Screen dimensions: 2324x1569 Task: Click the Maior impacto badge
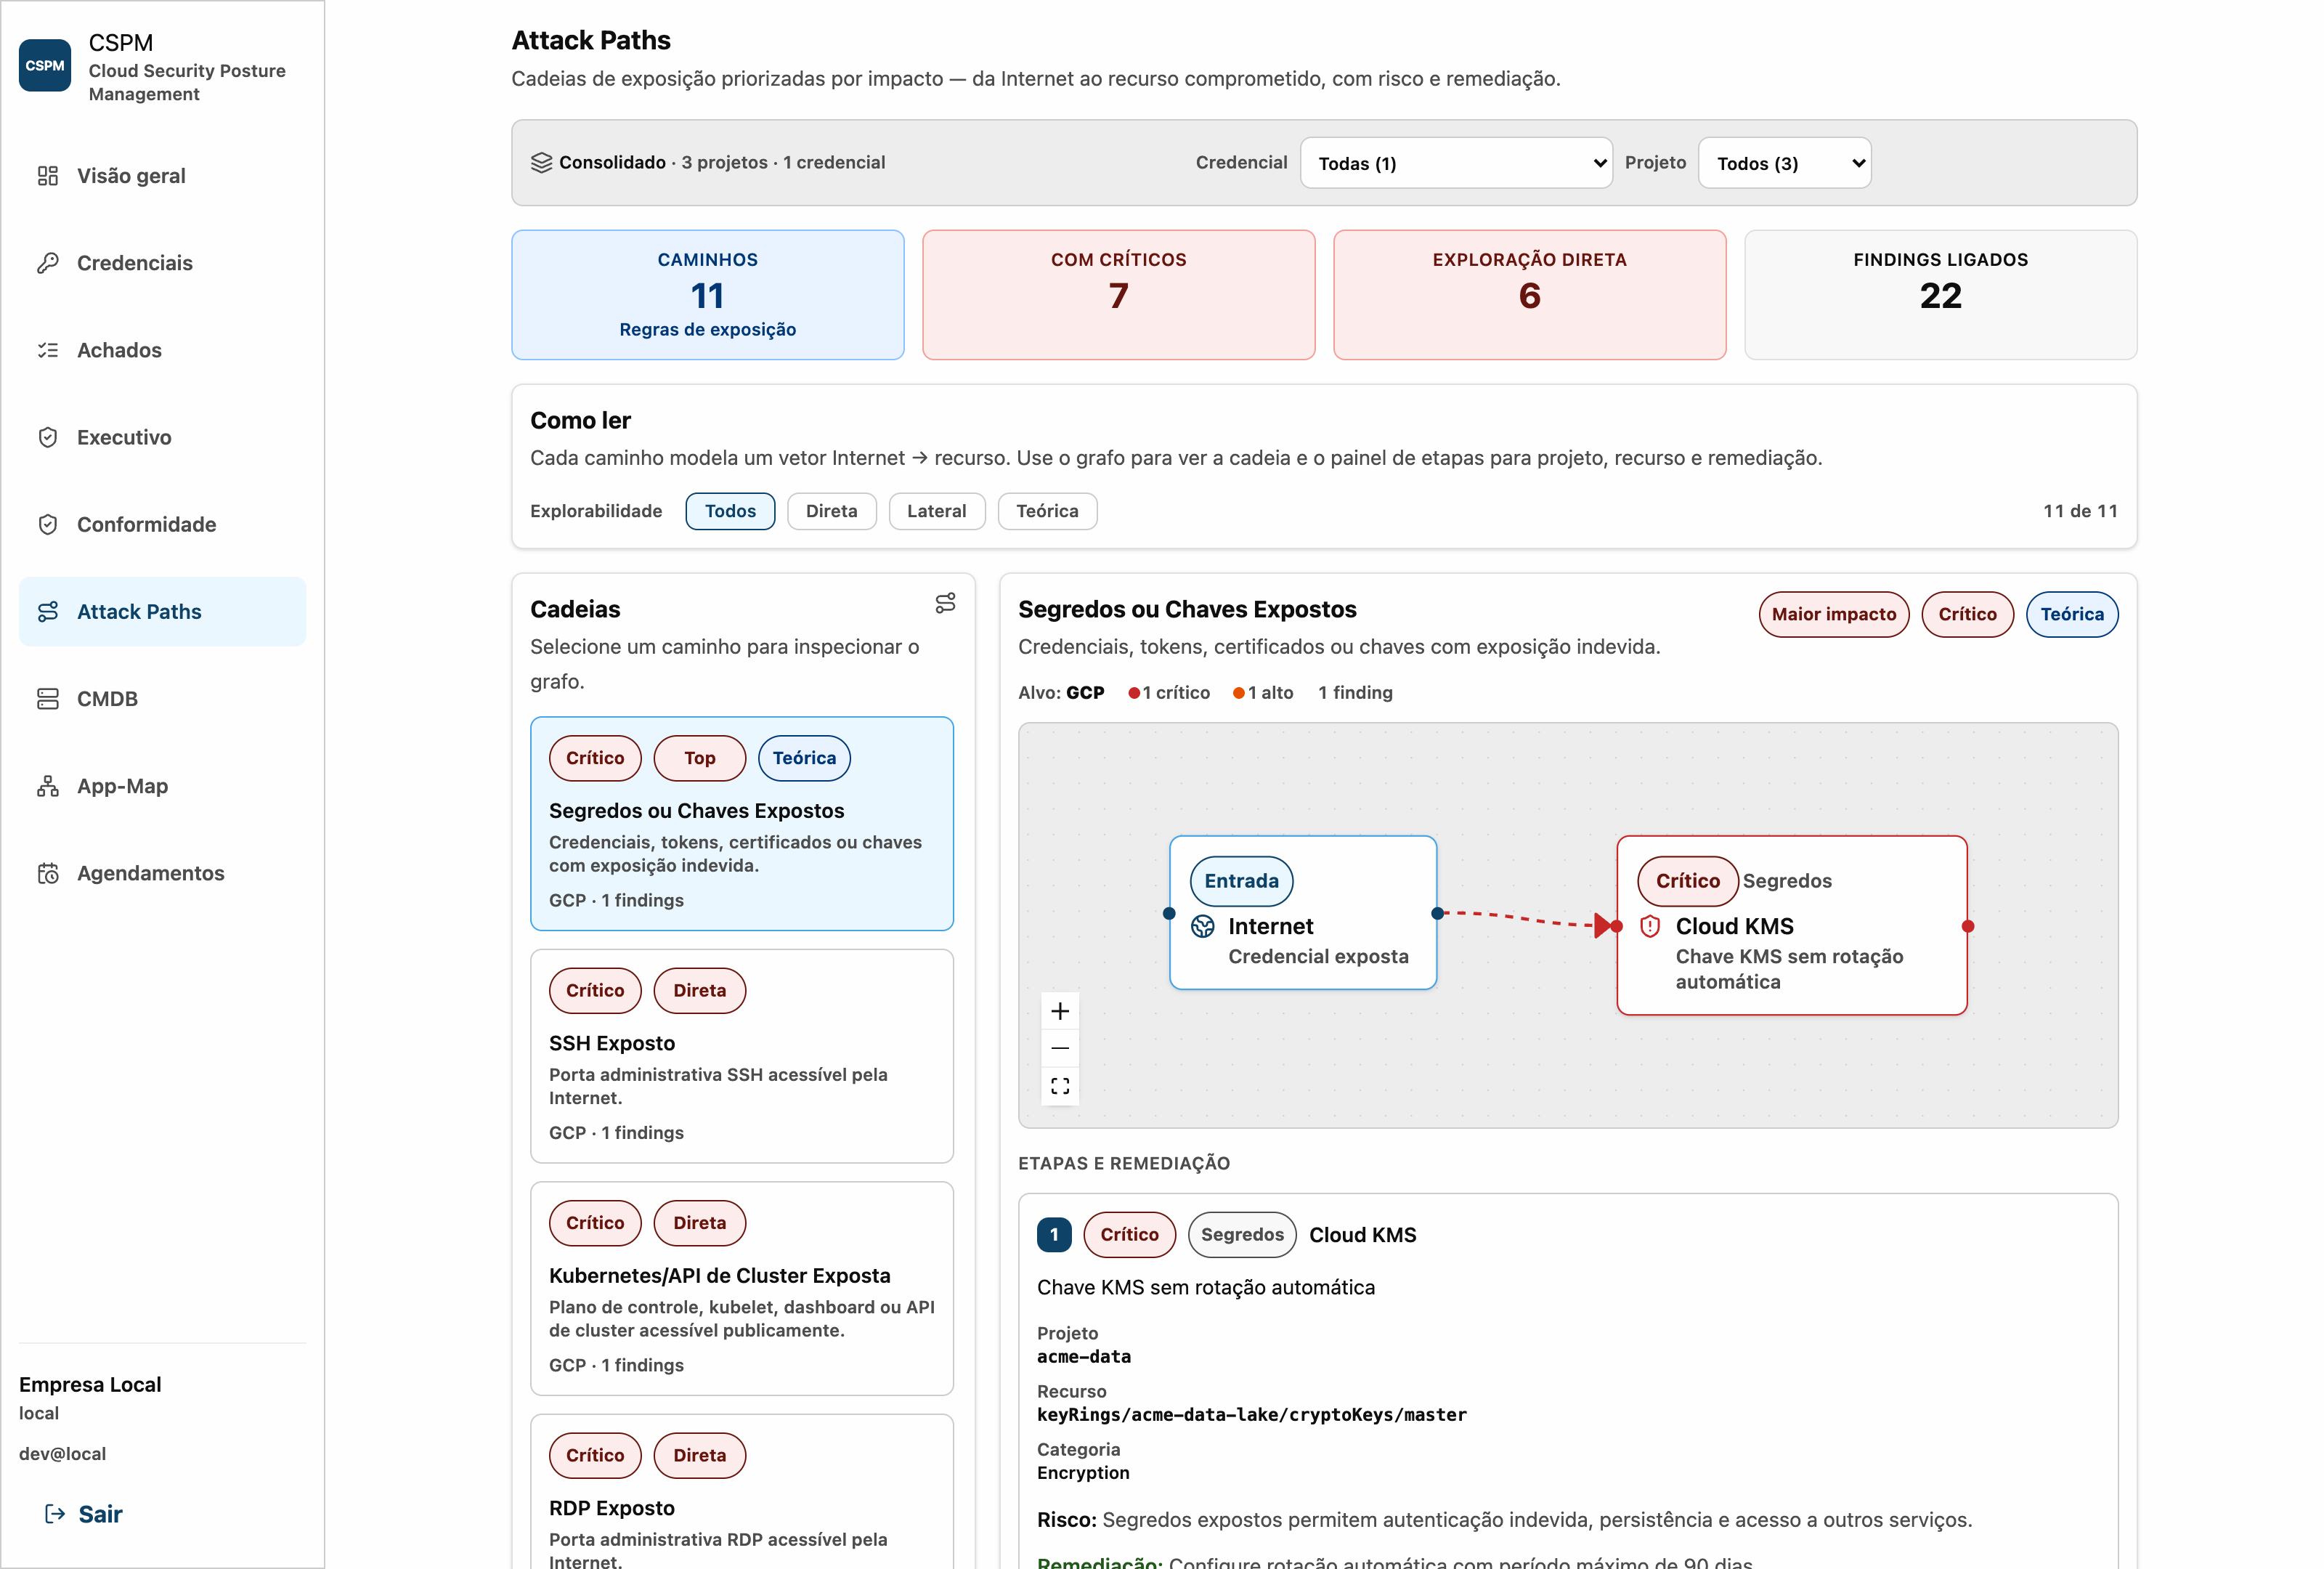click(x=1833, y=614)
